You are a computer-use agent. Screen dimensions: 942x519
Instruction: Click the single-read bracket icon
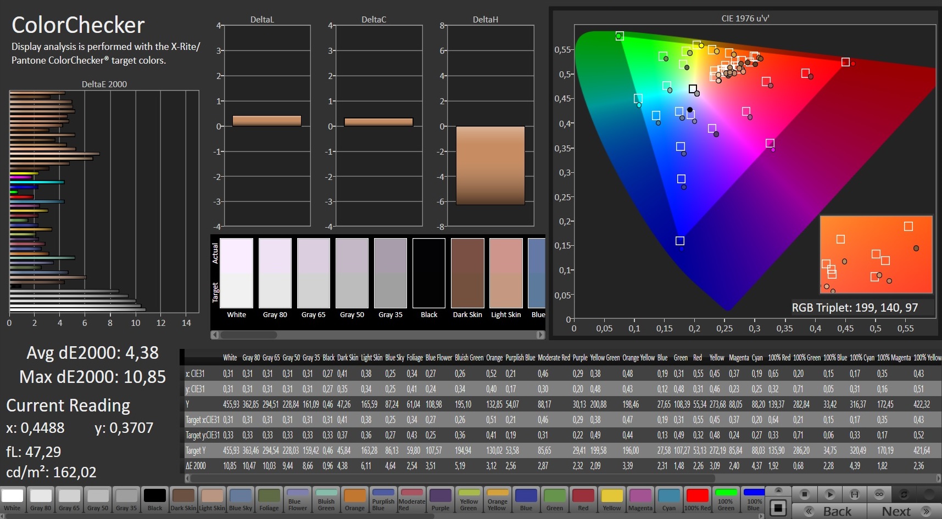pyautogui.click(x=855, y=494)
